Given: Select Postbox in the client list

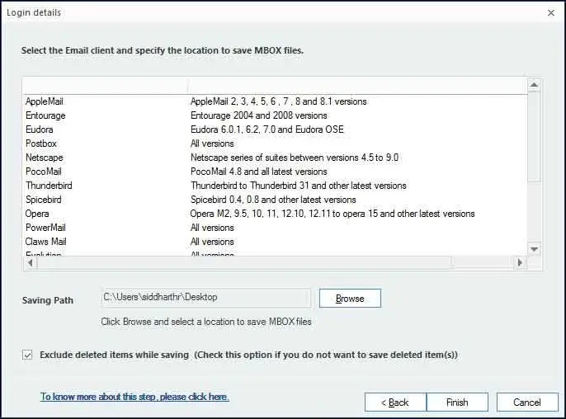Looking at the screenshot, I should pyautogui.click(x=41, y=144).
